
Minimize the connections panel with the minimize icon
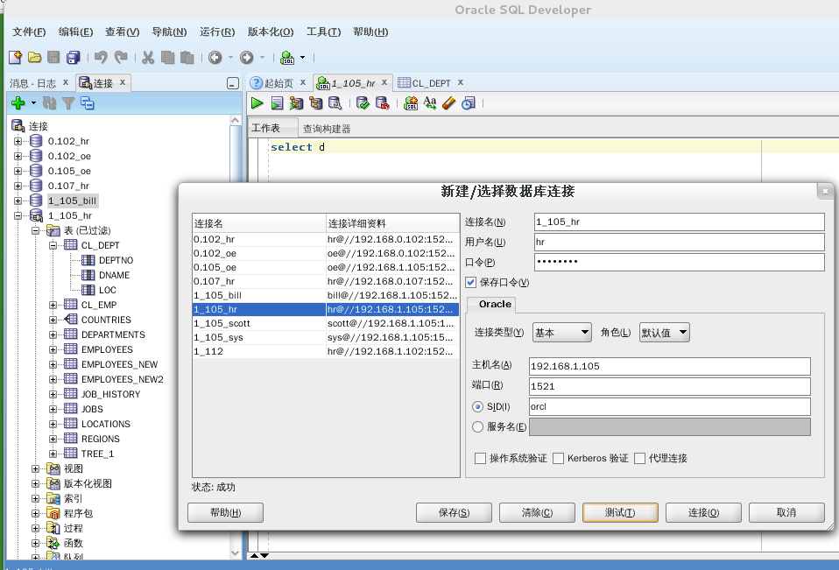pos(233,83)
